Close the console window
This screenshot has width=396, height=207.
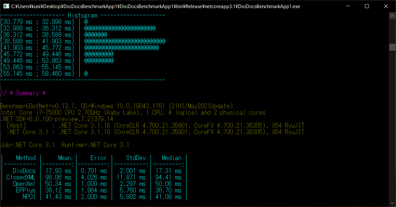coord(386,6)
